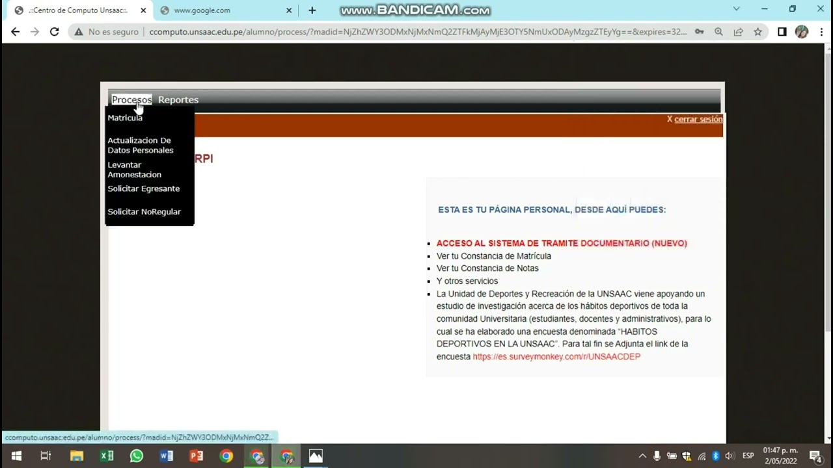The height and width of the screenshot is (468, 833).
Task: Select Matricula from the Procesos dropdown
Action: tap(125, 118)
